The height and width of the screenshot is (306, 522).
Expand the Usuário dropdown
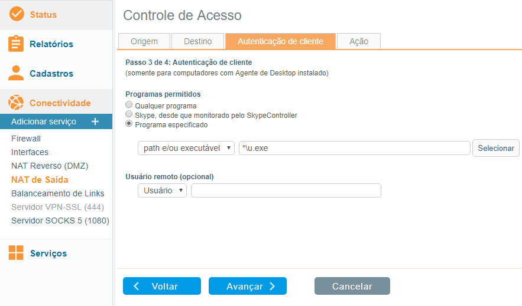click(x=162, y=190)
